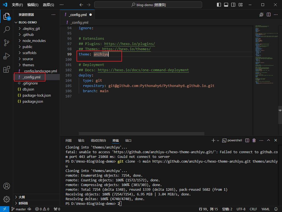Expand the source folder
The height and width of the screenshot is (212, 282).
37,59
